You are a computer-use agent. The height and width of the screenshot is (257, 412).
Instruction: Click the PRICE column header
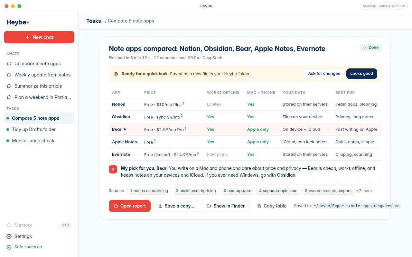coord(150,93)
